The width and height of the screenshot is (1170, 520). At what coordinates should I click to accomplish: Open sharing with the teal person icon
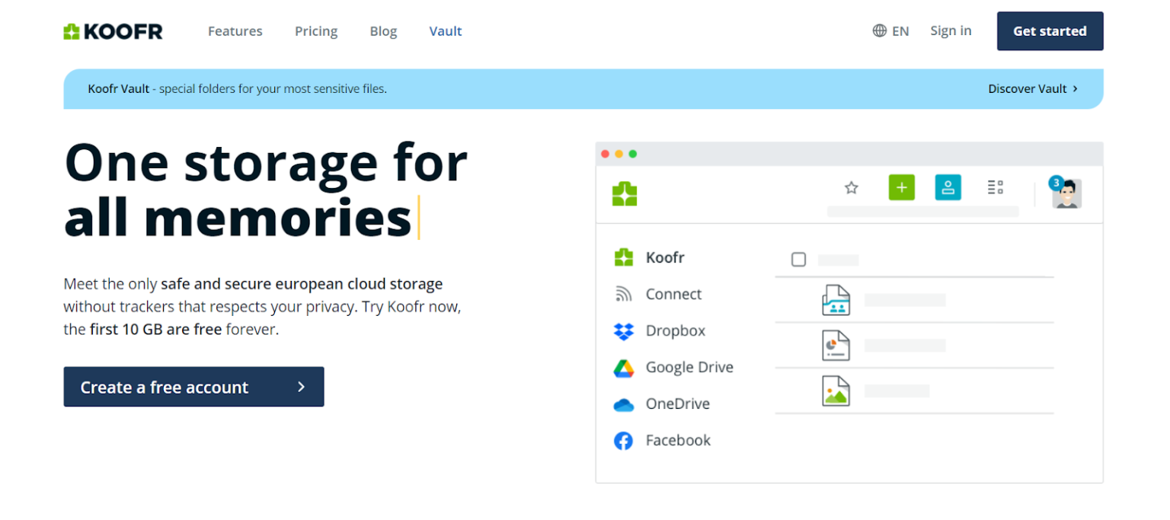click(x=948, y=187)
